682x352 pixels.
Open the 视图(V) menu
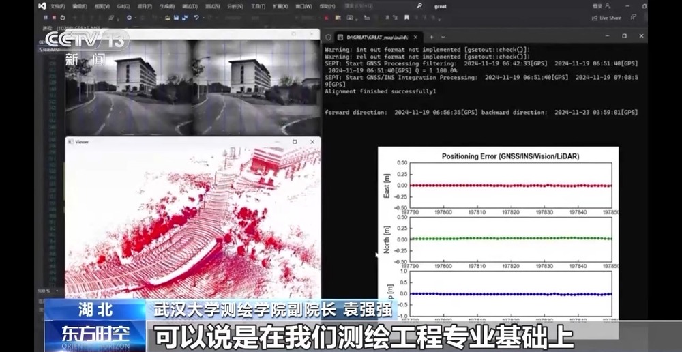pyautogui.click(x=102, y=7)
